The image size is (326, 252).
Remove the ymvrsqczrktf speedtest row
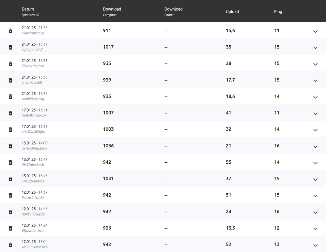[10, 80]
